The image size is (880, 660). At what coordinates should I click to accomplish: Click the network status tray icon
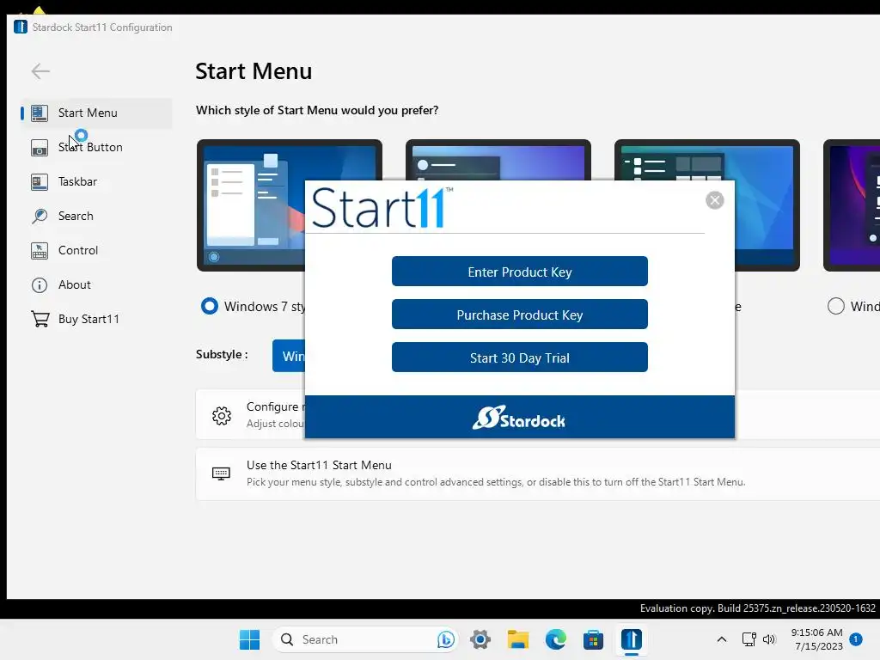(x=749, y=639)
